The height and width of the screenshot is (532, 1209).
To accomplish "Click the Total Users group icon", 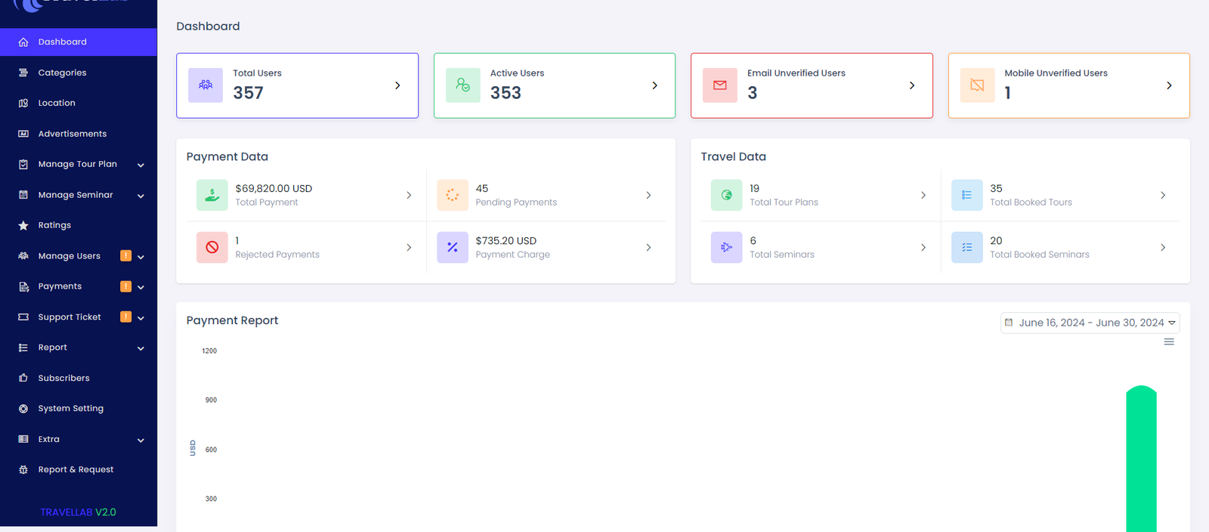I will point(206,85).
